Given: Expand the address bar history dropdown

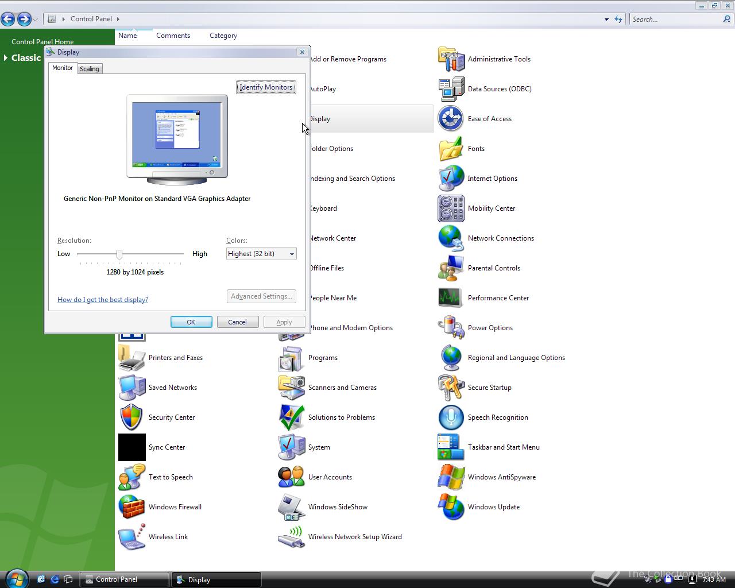Looking at the screenshot, I should point(606,20).
